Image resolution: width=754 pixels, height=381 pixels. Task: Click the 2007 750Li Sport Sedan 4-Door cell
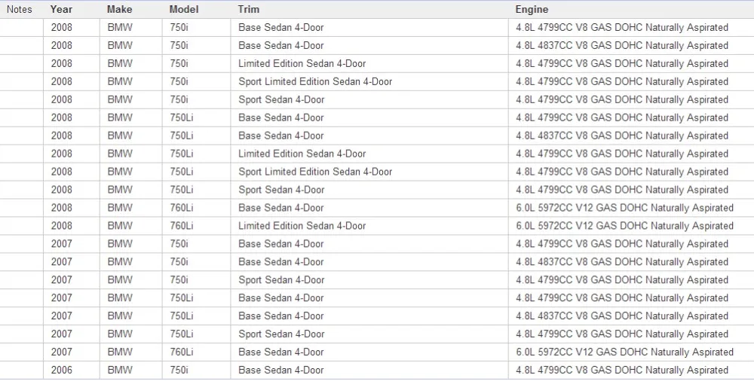pyautogui.click(x=369, y=334)
